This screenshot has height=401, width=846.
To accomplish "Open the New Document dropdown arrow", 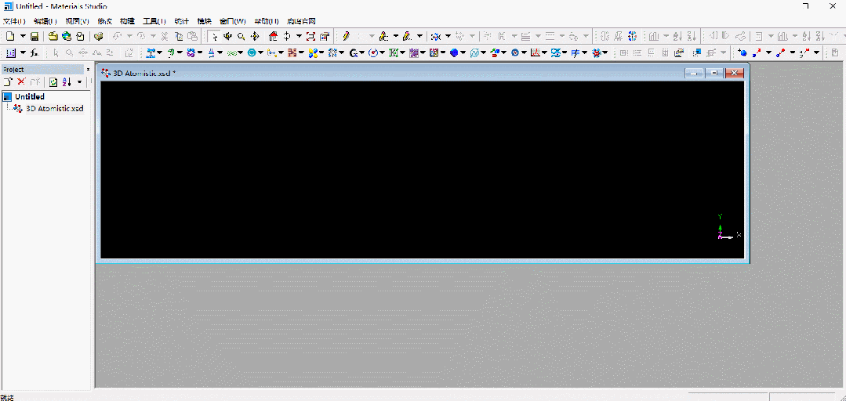I will tap(23, 36).
